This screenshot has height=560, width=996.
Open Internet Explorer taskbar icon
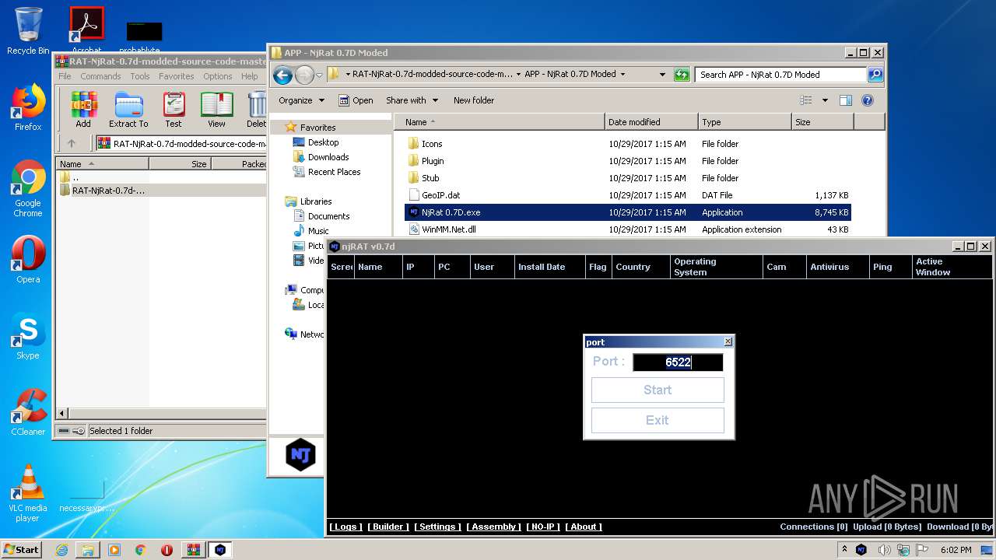point(61,549)
